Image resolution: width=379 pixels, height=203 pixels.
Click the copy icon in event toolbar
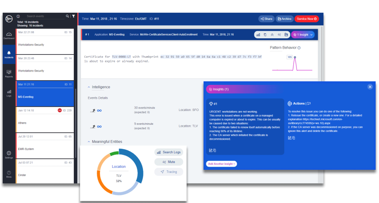click(265, 35)
